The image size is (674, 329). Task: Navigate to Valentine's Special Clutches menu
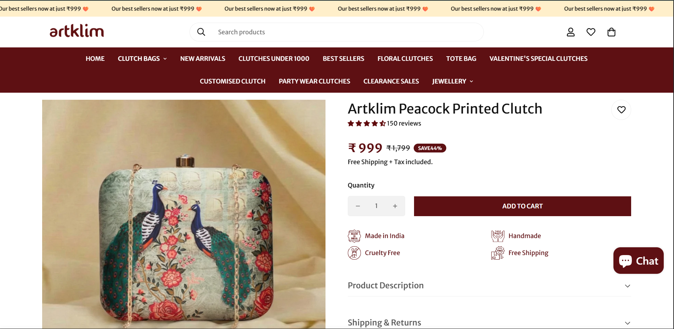click(x=538, y=58)
